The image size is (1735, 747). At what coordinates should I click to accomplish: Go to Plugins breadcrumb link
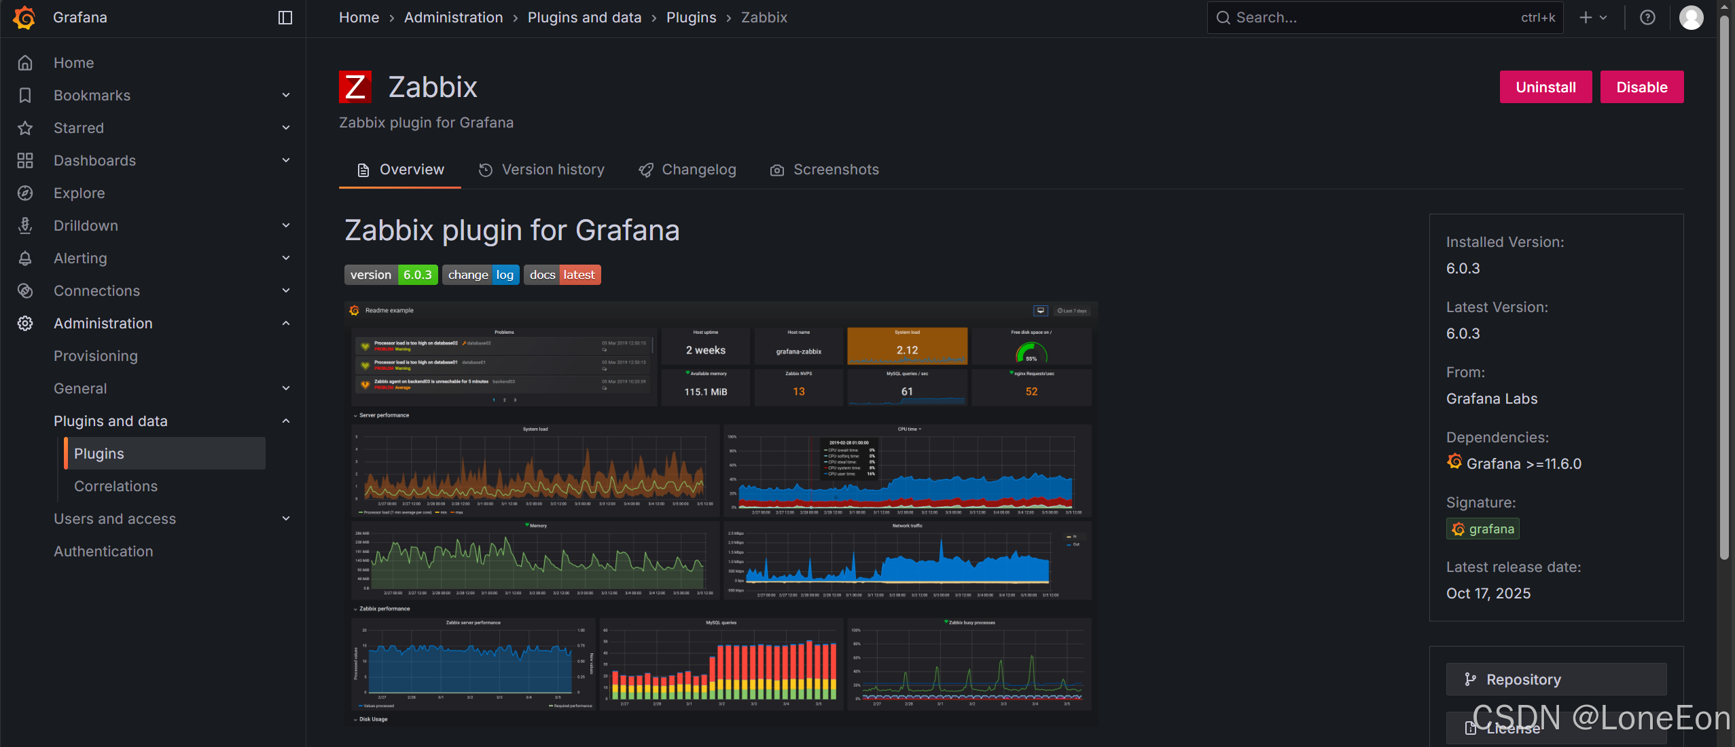(692, 18)
